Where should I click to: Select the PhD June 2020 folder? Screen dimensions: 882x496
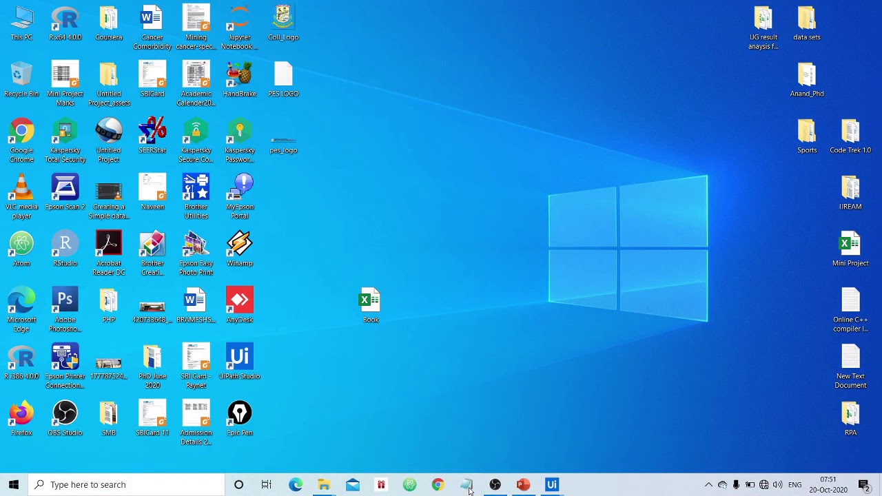point(152,367)
